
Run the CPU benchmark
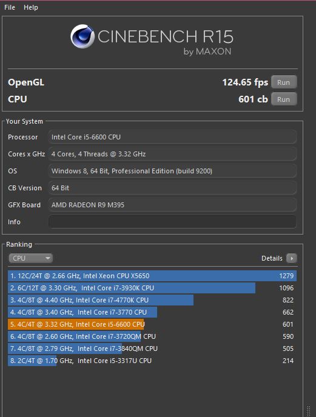click(x=284, y=99)
